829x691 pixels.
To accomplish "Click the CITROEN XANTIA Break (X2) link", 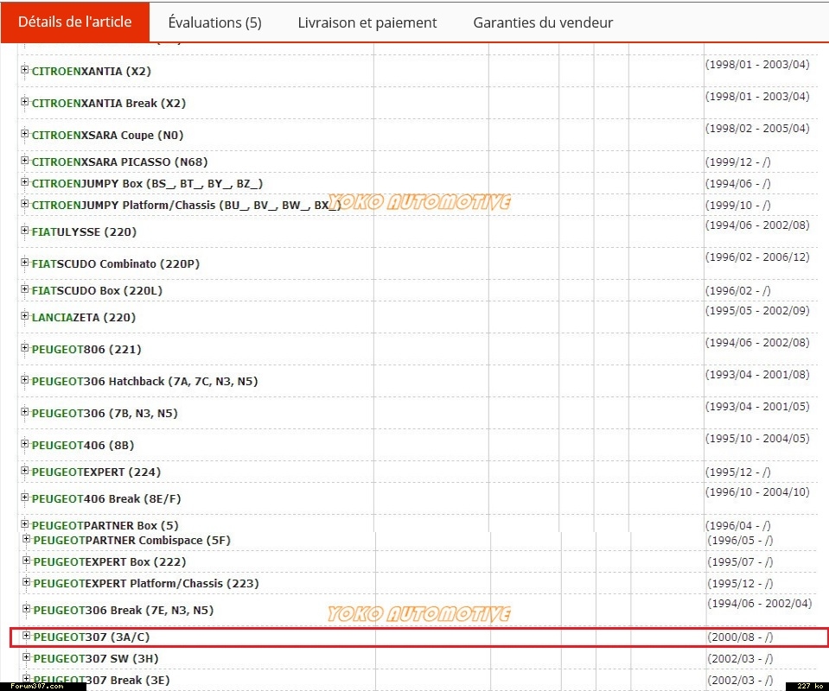I will (x=108, y=103).
